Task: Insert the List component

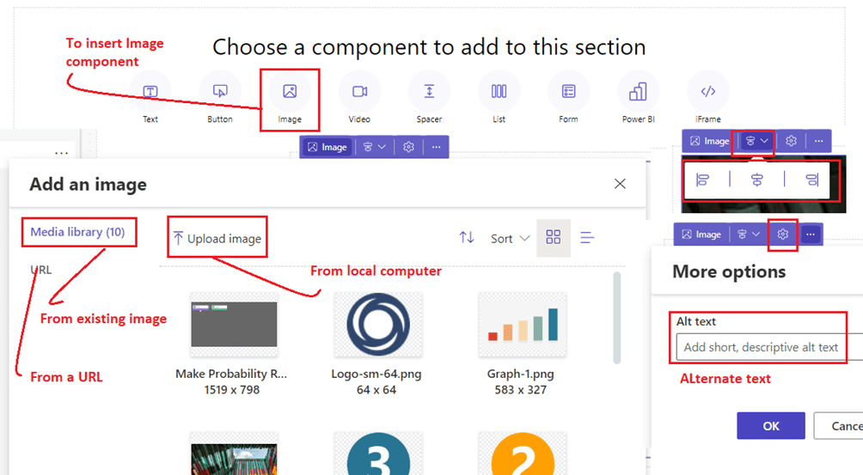Action: tap(499, 92)
